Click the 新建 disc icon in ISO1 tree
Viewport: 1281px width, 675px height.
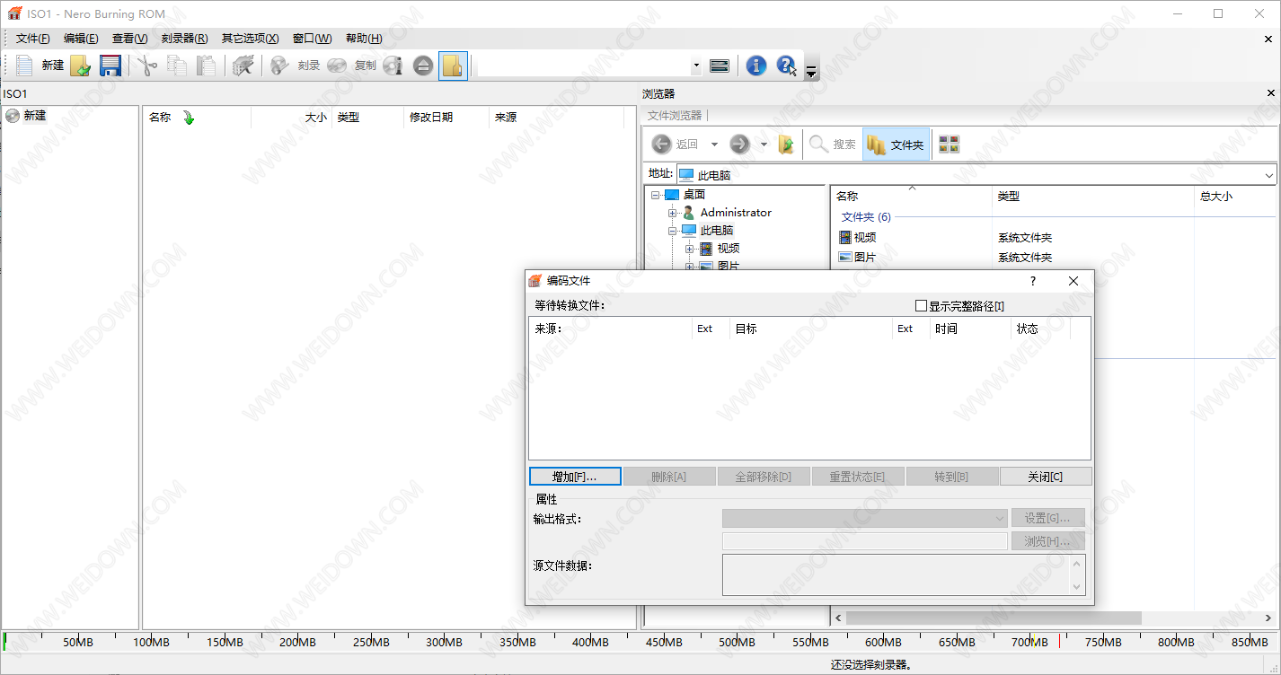coord(13,116)
